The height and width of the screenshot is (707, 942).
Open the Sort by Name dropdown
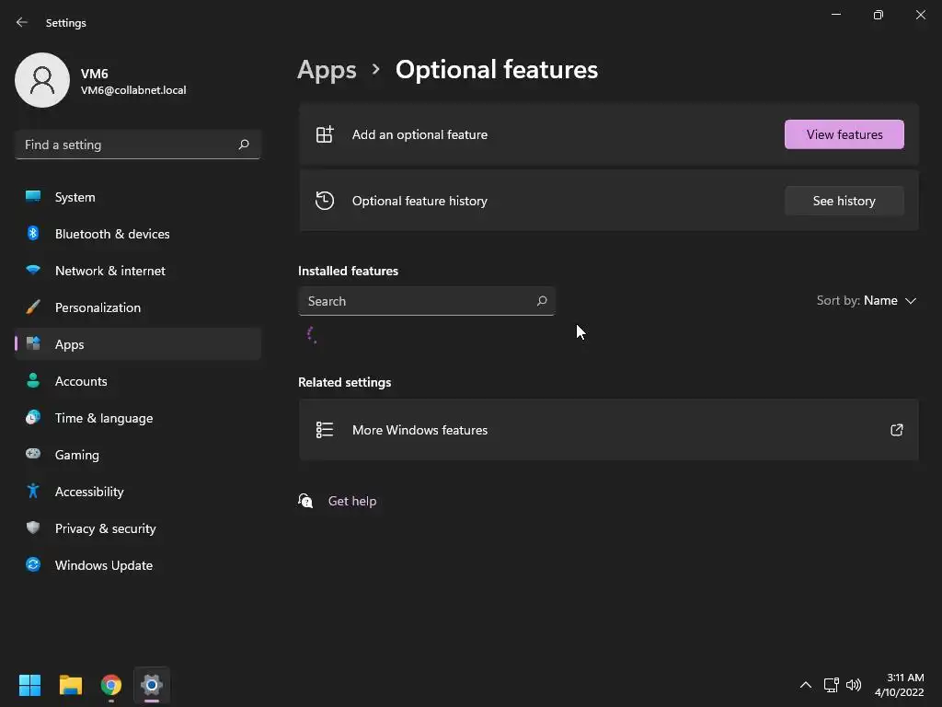[x=867, y=301]
